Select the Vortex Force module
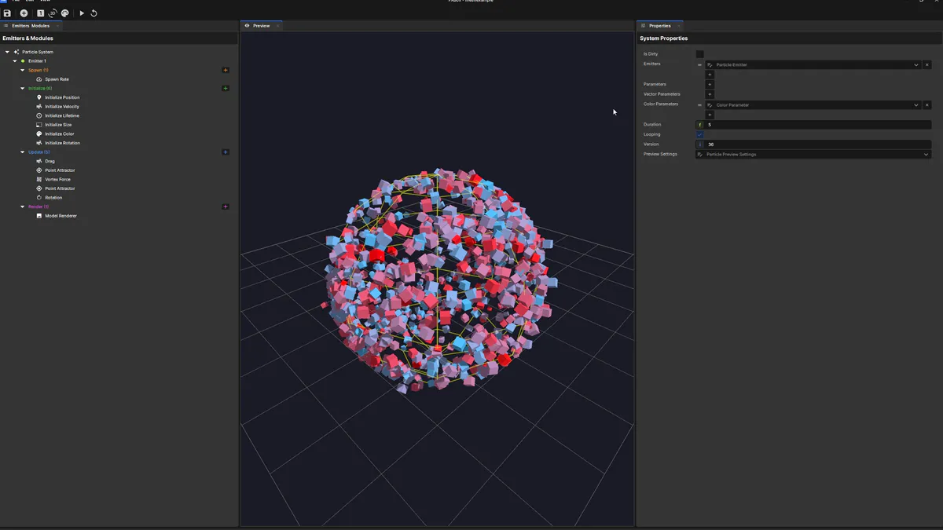 pos(57,179)
